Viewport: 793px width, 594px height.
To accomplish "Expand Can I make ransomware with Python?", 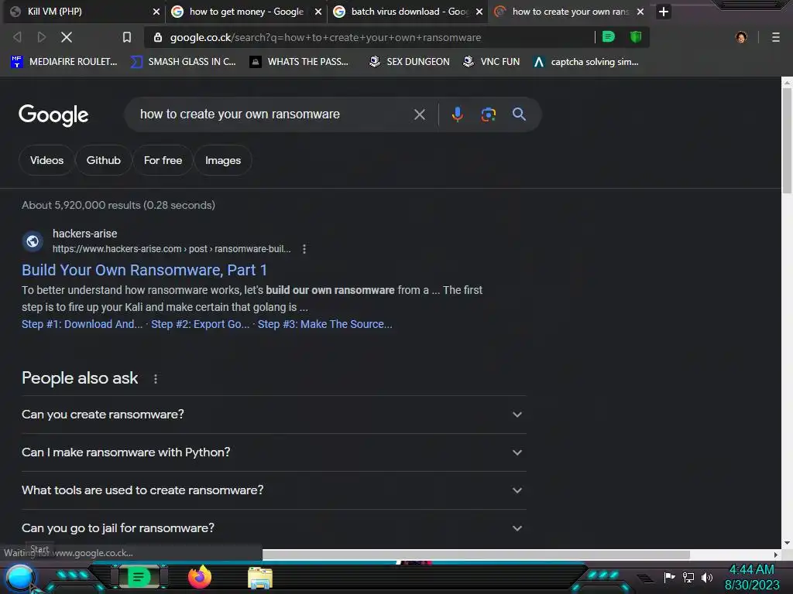I will (x=273, y=452).
